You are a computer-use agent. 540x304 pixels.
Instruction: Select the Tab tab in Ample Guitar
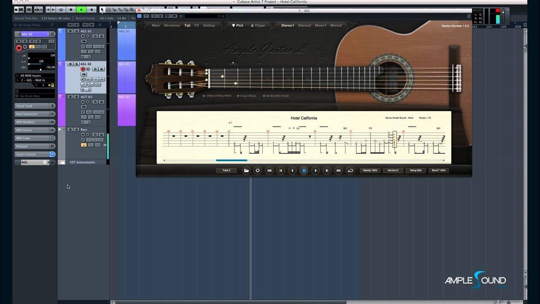pos(187,25)
